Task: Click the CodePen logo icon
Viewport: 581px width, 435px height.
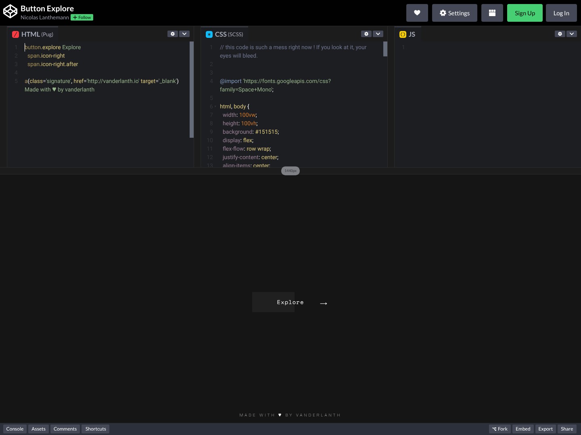Action: tap(10, 12)
